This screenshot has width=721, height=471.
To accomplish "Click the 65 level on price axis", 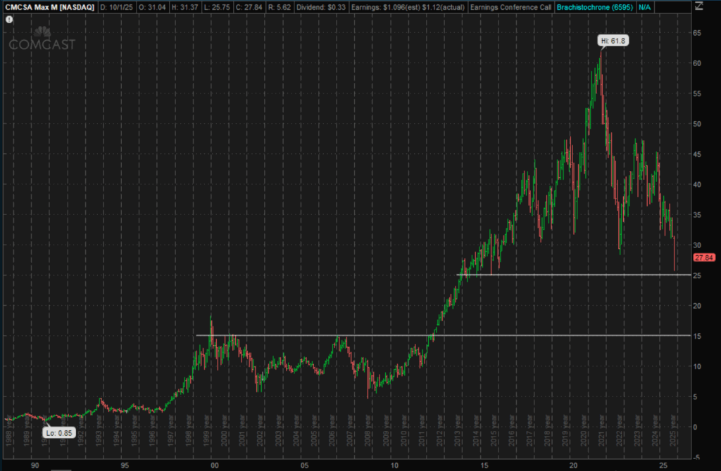I will [695, 32].
